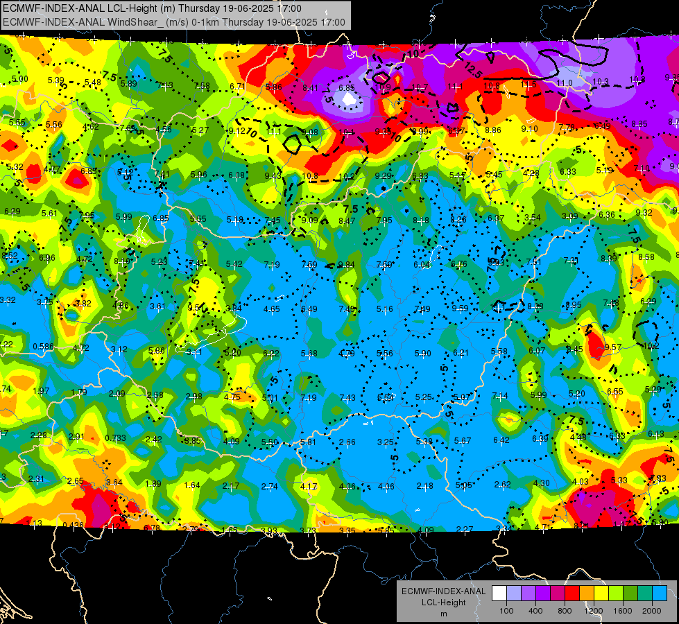Viewport: 679px width, 624px height.
Task: Click the wind shear value 9.84
Action: pos(346,265)
